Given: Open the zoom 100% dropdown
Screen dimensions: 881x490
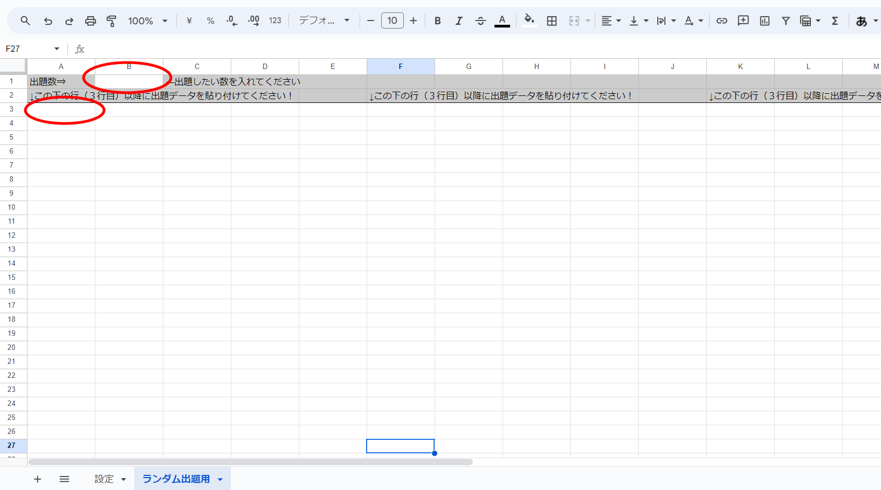Looking at the screenshot, I should tap(148, 20).
